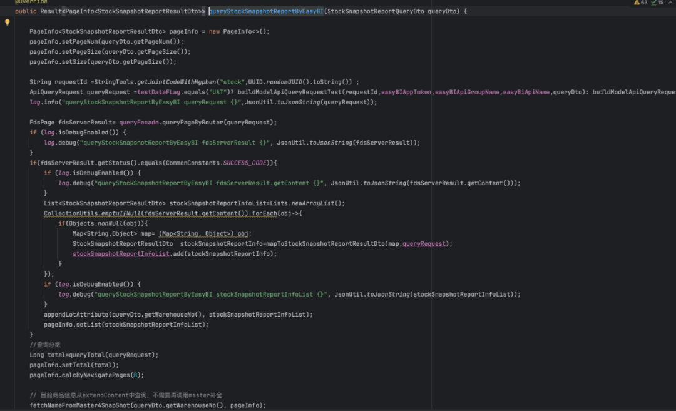Click the easyBIApiGroupName argument
Image resolution: width=676 pixels, height=411 pixels.
click(468, 92)
